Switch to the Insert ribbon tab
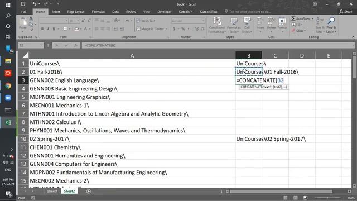Image resolution: width=357 pixels, height=201 pixels. (x=56, y=12)
